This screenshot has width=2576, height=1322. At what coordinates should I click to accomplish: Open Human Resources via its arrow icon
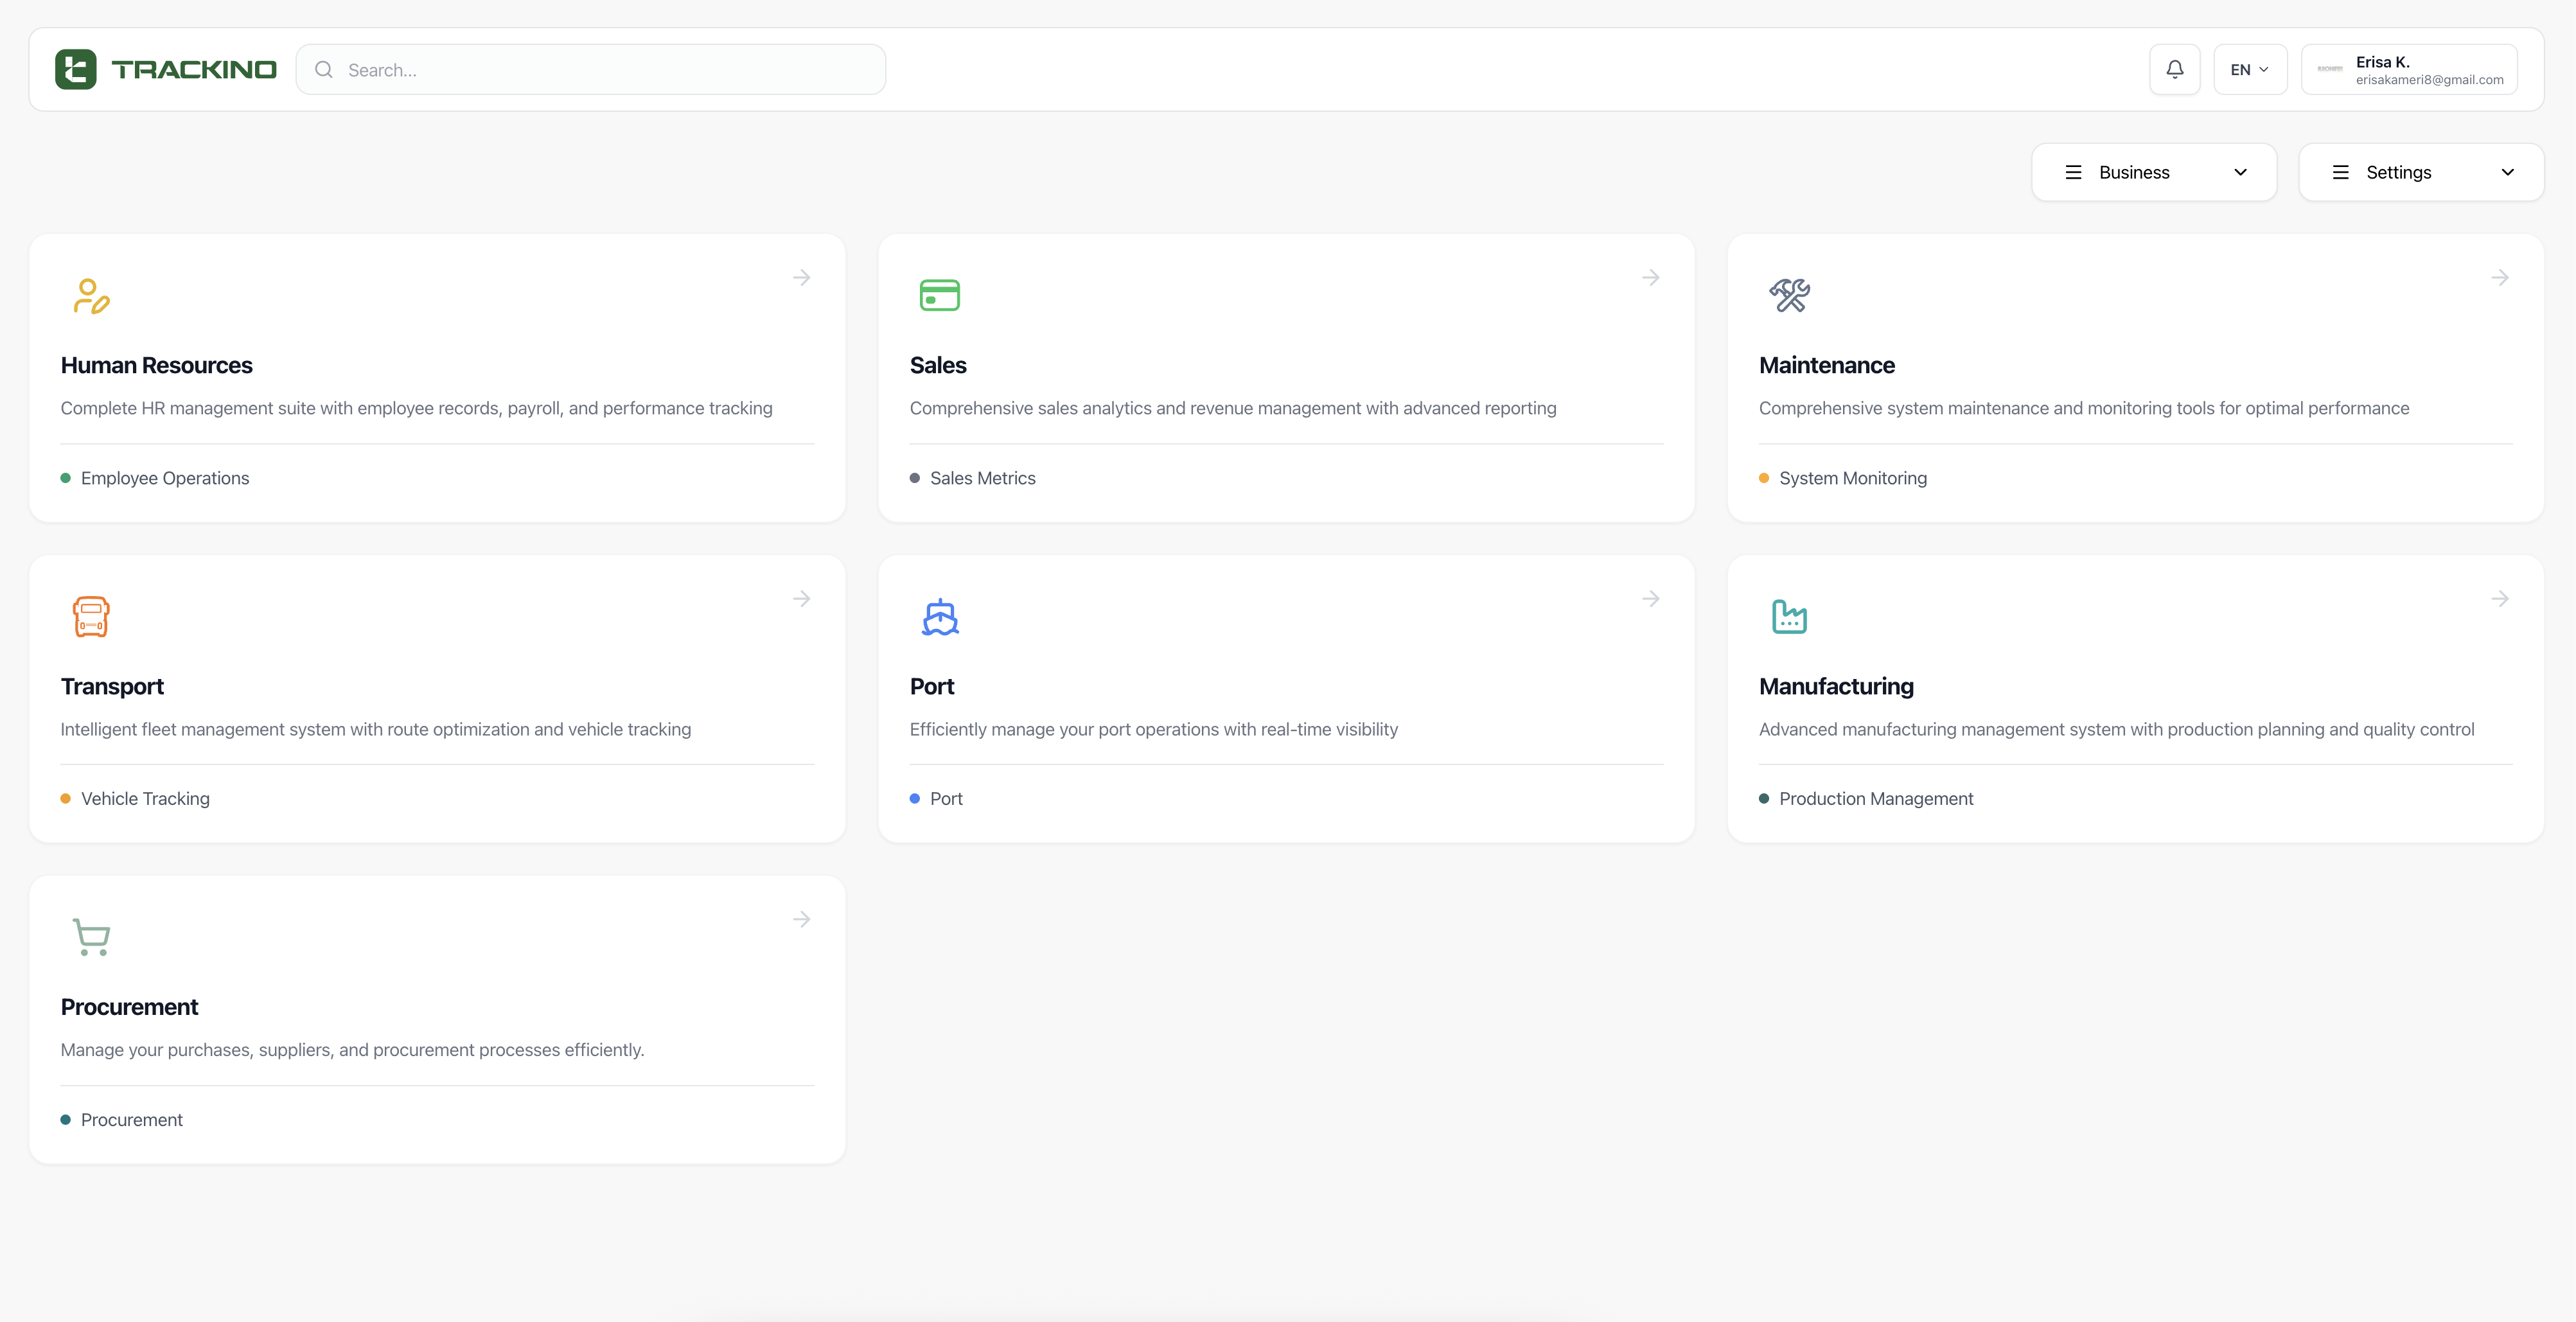coord(802,277)
